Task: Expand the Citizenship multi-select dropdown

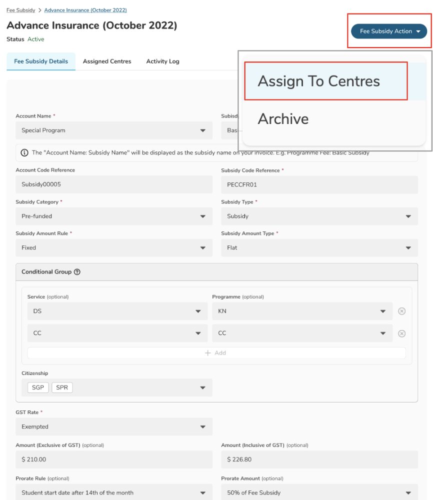Action: [202, 387]
